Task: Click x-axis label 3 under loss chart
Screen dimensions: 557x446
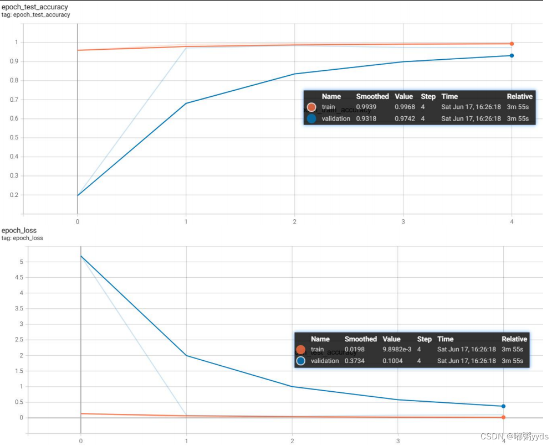Action: coord(398,441)
